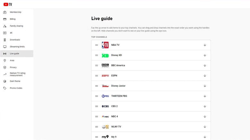Open Dark theme settings
Image resolution: width=250 pixels, height=140 pixels.
click(x=17, y=81)
